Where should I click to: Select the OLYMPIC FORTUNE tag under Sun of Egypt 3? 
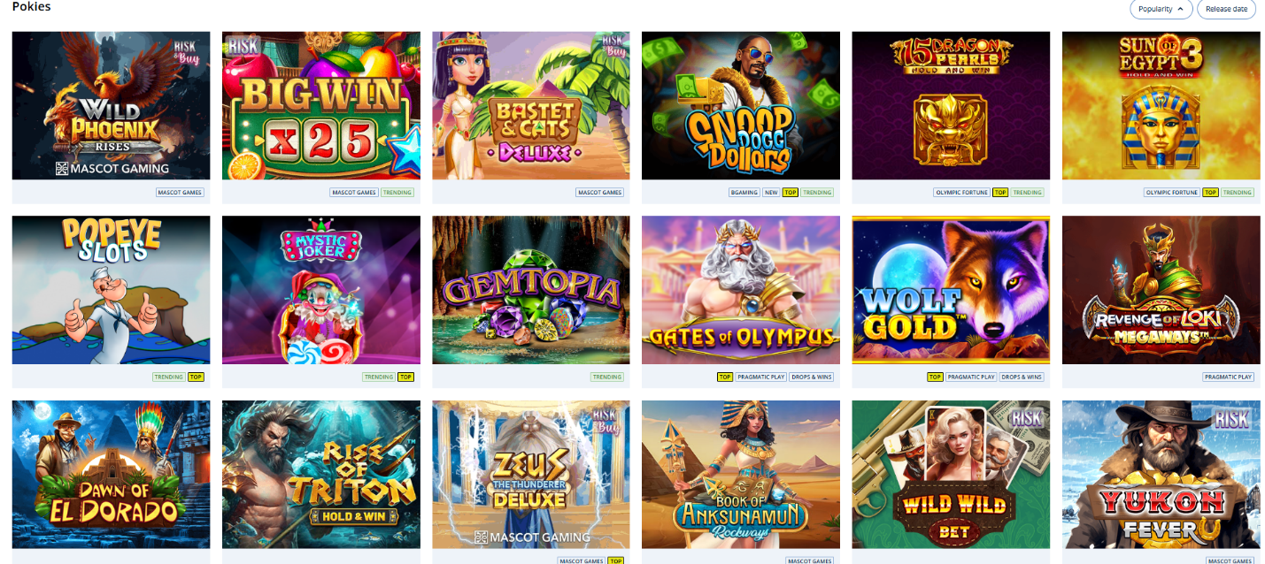1172,193
